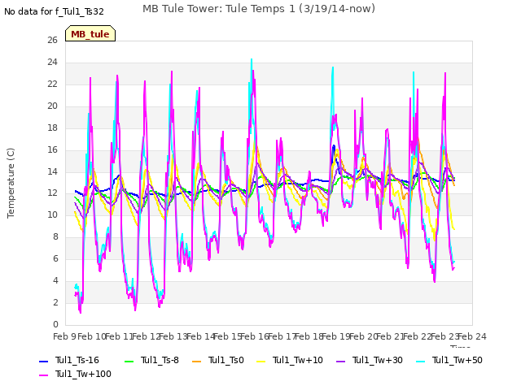This screenshot has width=521, height=390.
Task: Click the magenta Tul1_Tw+100 legend swatch
Action: (x=43, y=375)
